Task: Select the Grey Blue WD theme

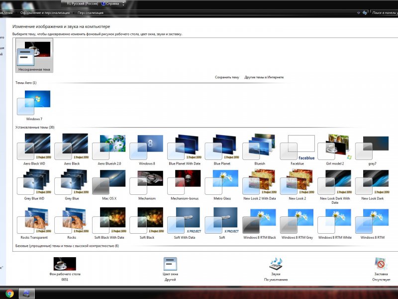Action: pyautogui.click(x=34, y=185)
